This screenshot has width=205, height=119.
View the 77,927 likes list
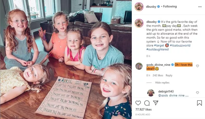[143, 110]
